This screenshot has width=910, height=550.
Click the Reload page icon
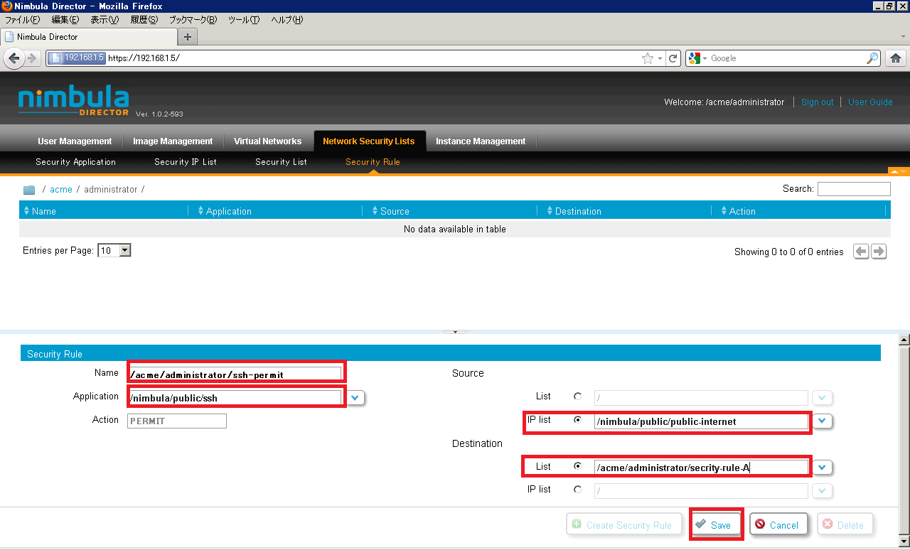(x=674, y=58)
